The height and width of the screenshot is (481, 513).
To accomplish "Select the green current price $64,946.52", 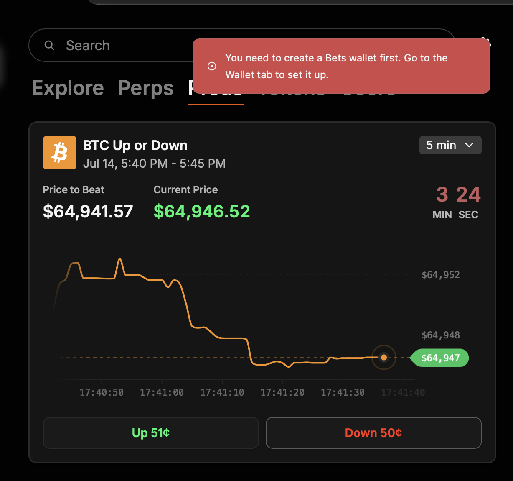I will [x=202, y=212].
